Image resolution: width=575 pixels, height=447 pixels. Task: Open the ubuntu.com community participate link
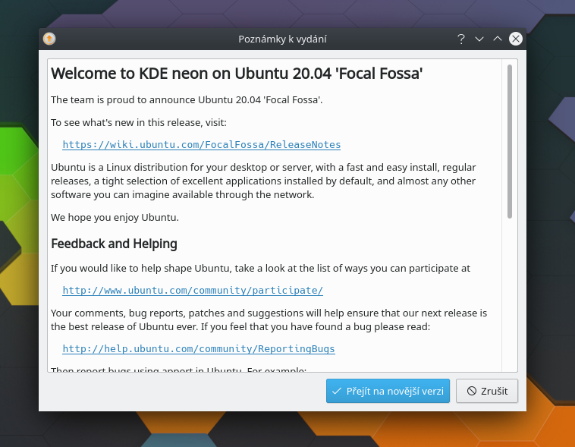[x=193, y=291]
